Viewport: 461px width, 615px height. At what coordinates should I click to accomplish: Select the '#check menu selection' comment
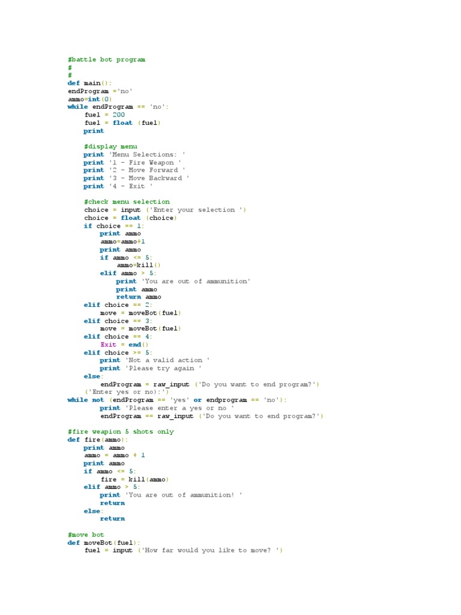coord(127,202)
